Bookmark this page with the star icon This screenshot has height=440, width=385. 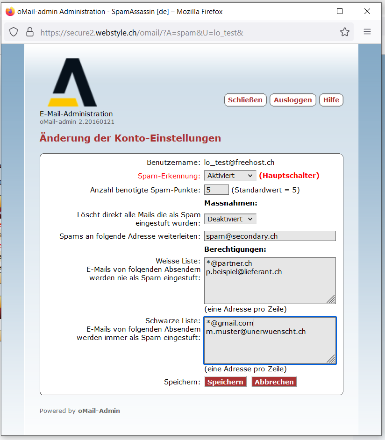click(345, 32)
